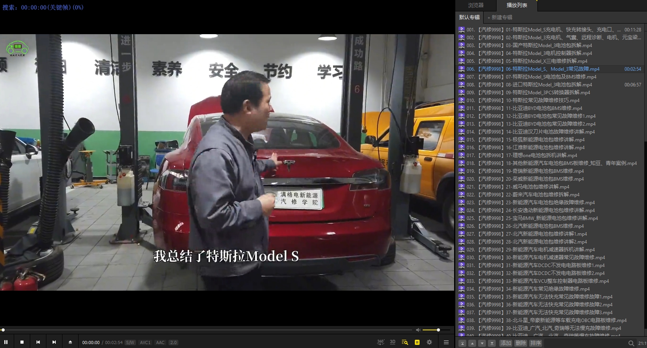Select the 默认专辑 album tab

[469, 17]
